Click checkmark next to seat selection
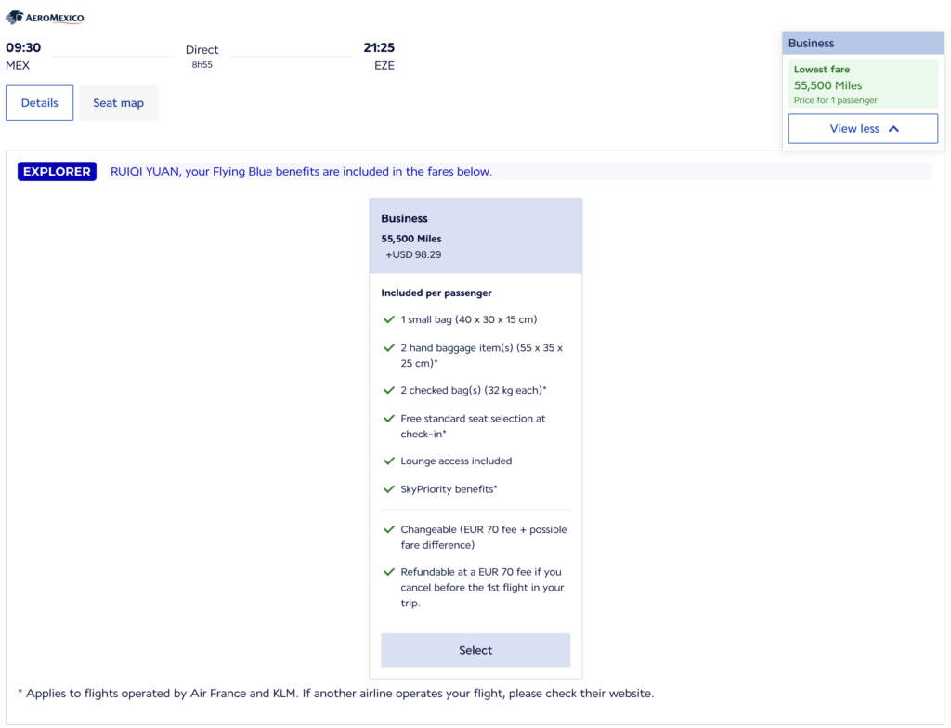951x728 pixels. tap(389, 419)
